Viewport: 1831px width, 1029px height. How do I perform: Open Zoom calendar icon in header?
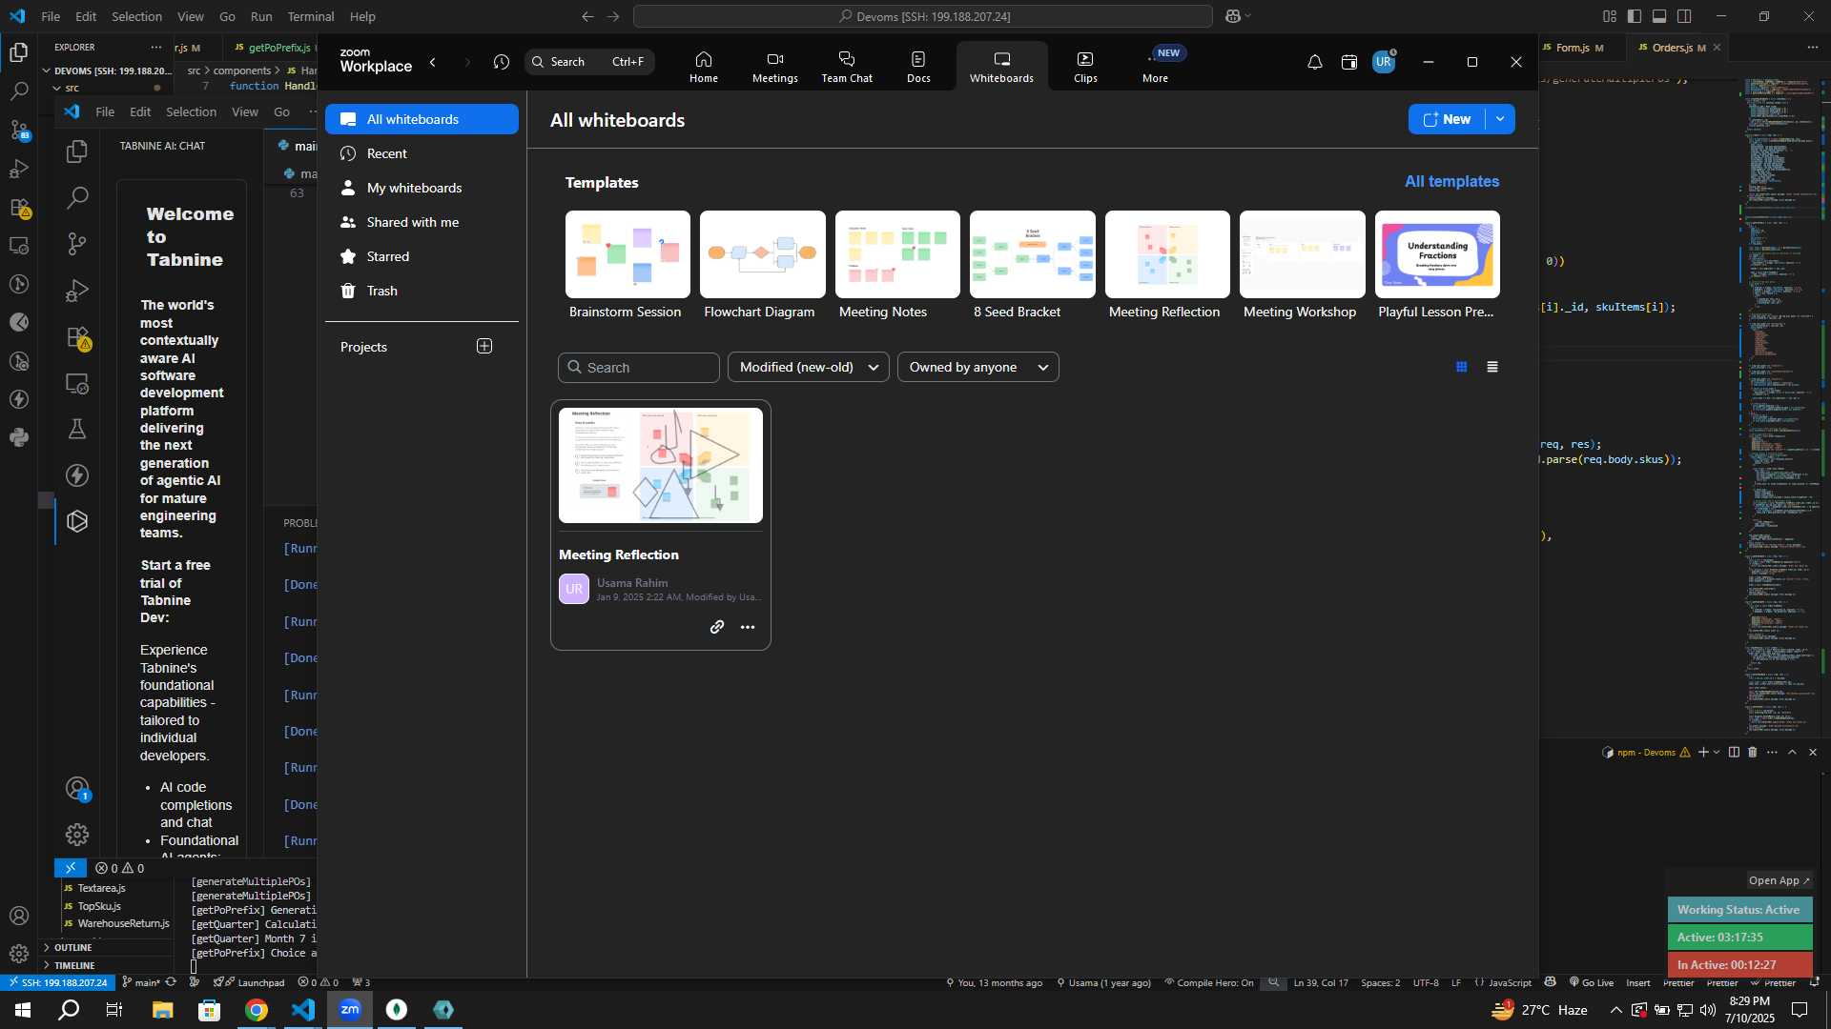1348,62
